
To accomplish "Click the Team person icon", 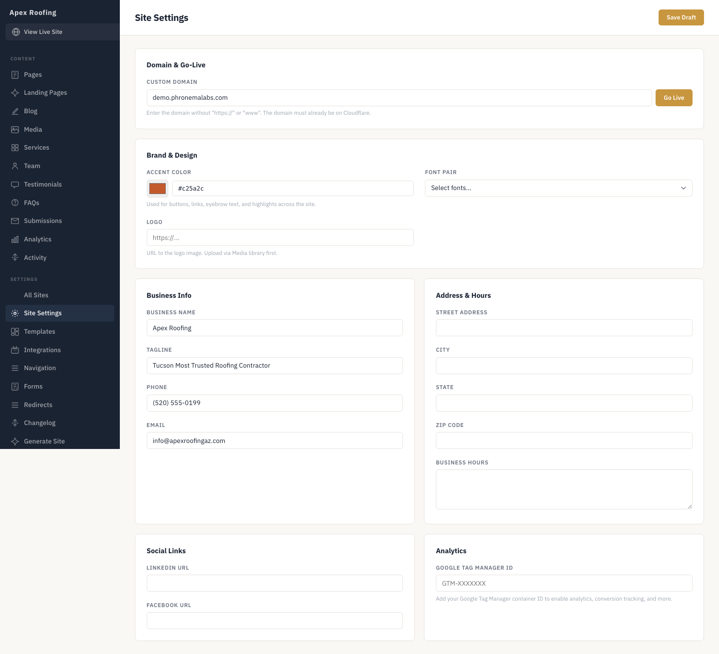I will pos(15,166).
